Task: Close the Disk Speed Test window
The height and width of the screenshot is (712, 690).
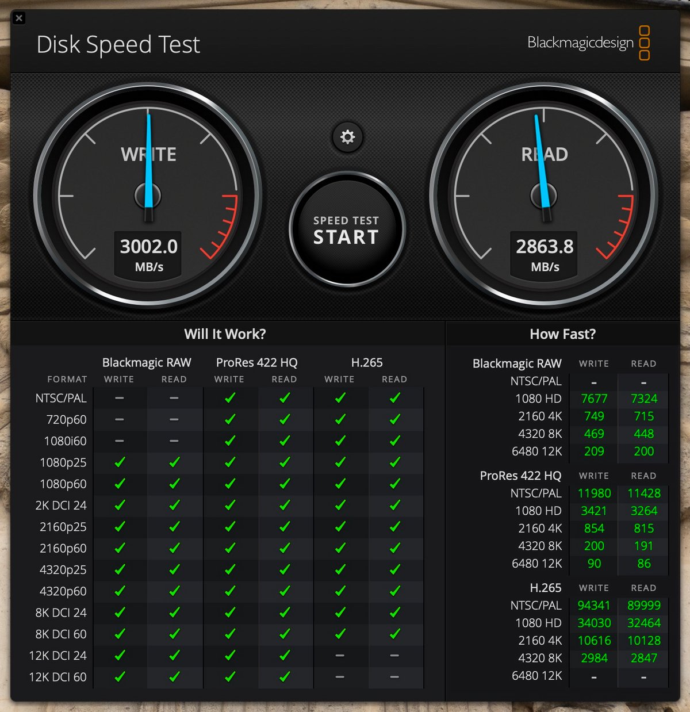Action: 19,18
